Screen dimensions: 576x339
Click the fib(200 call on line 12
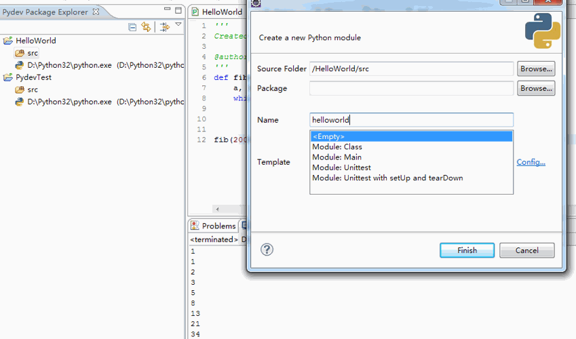[230, 140]
